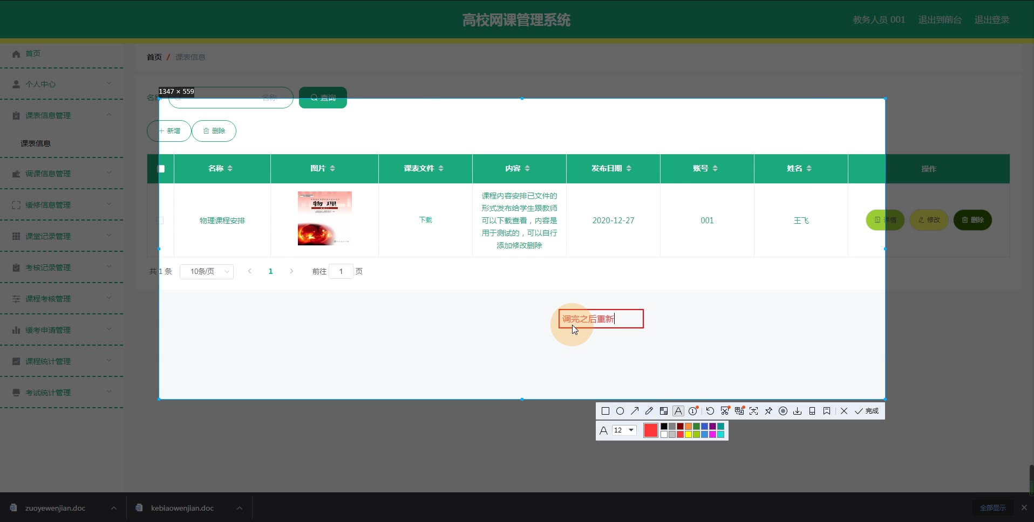The height and width of the screenshot is (522, 1034).
Task: Sort the table by 内容 column
Action: click(527, 168)
